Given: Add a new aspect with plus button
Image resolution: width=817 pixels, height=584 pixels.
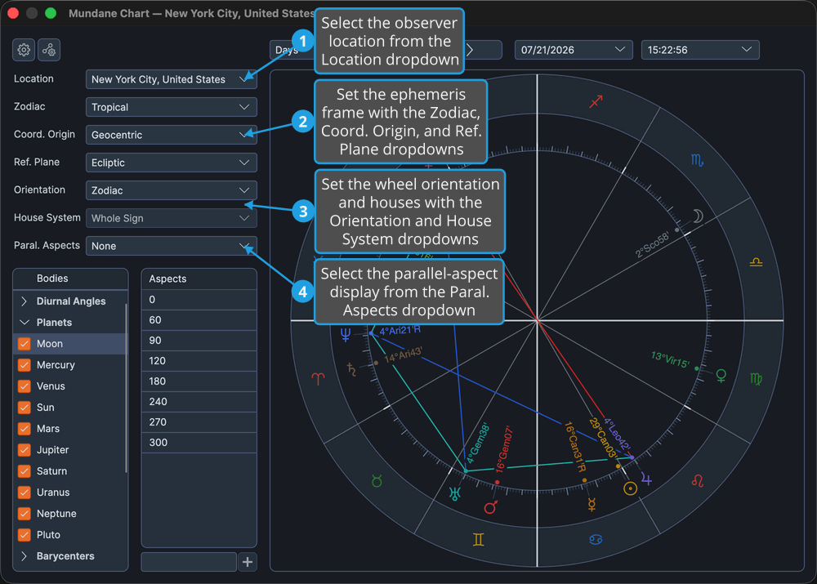Looking at the screenshot, I should click(x=248, y=562).
